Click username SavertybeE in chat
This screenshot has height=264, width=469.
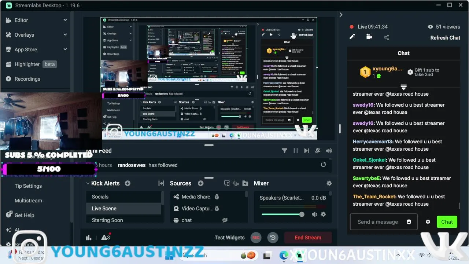[366, 178]
